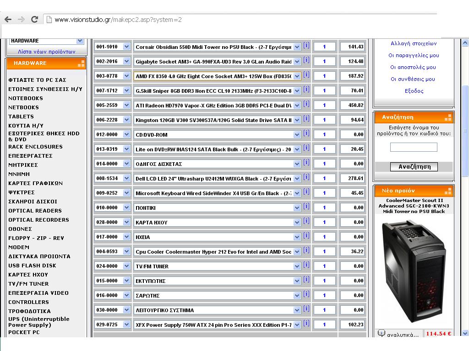Open info [i] for ATI Radeon HD7970

(306, 104)
